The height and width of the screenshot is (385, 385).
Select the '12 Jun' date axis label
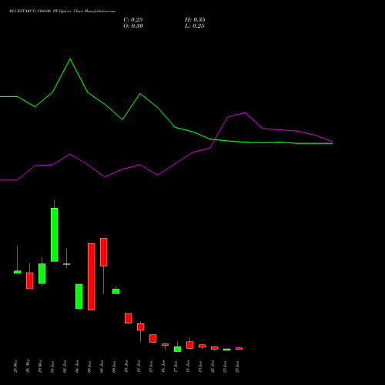pos(139,367)
